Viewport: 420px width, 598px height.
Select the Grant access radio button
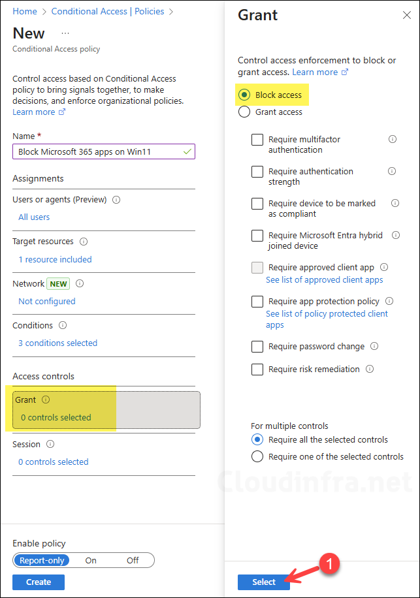tap(244, 112)
